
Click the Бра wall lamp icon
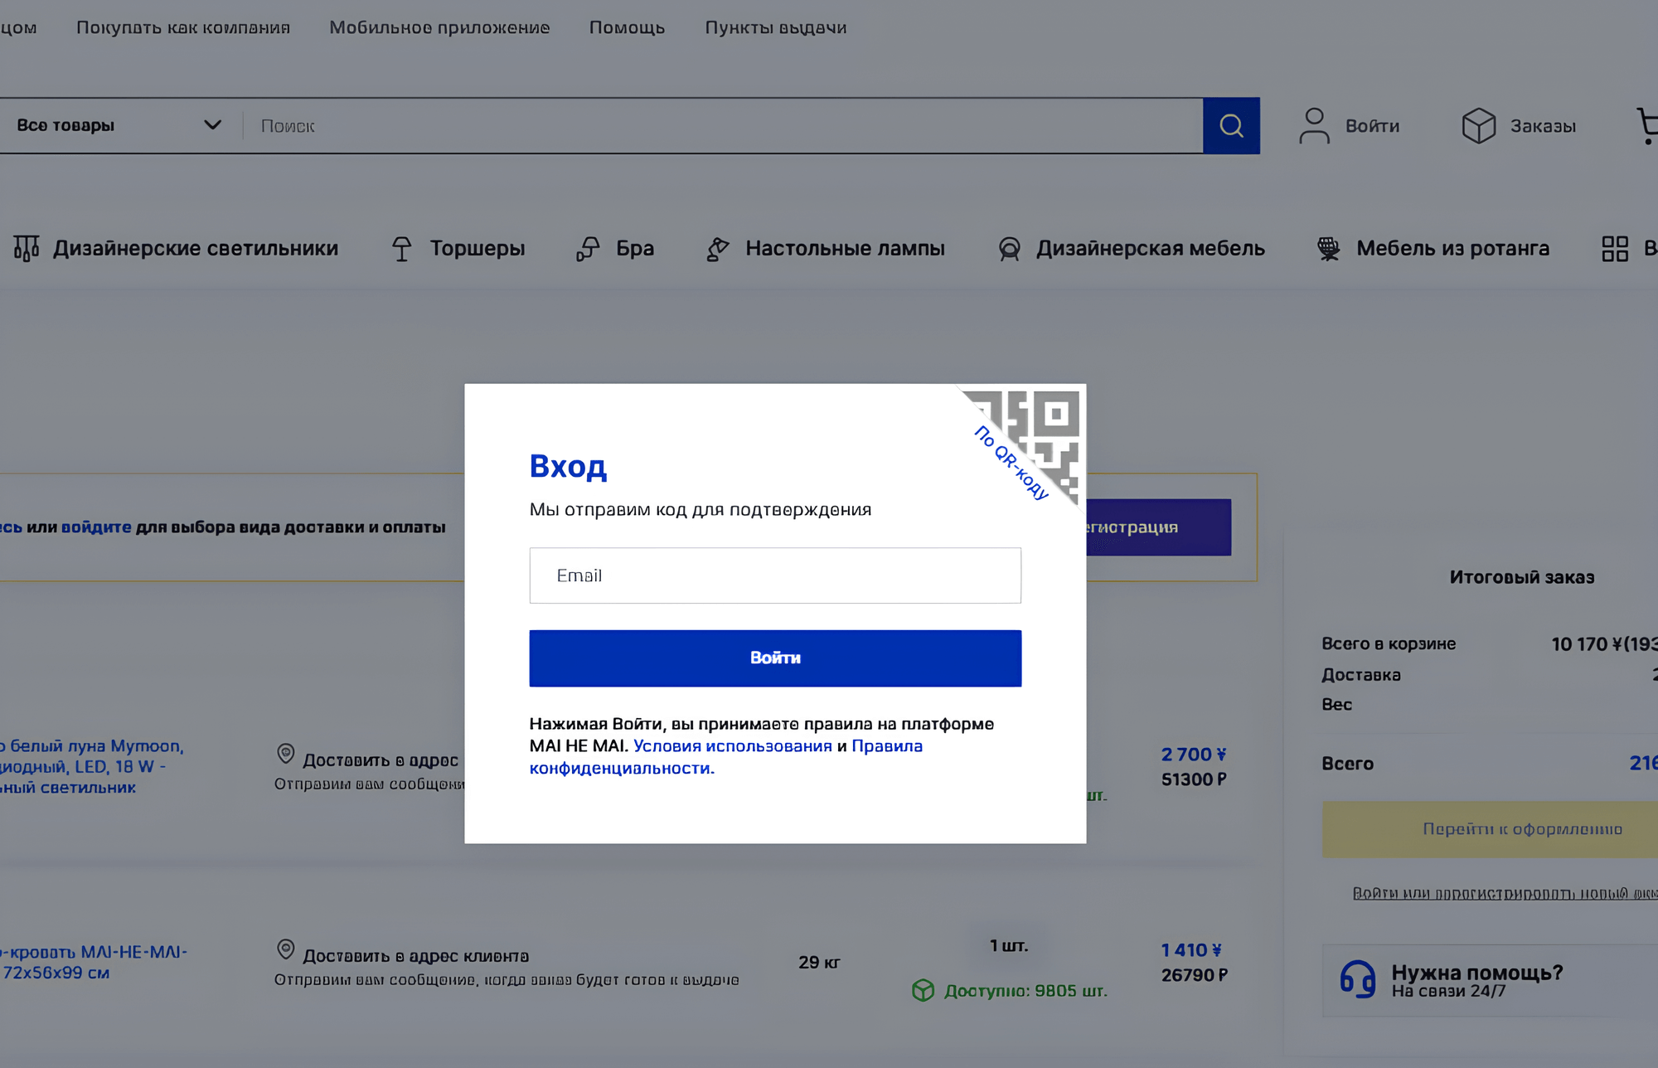pyautogui.click(x=588, y=247)
